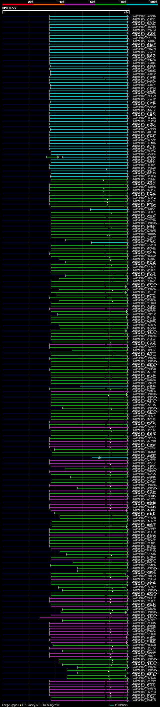Image resolution: width=160 pixels, height=707 pixels.
Task: Open hit UniRef100_Q9TYS2
Action: 143,314
